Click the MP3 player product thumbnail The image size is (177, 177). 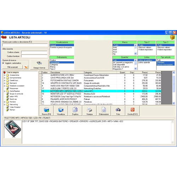(12, 129)
